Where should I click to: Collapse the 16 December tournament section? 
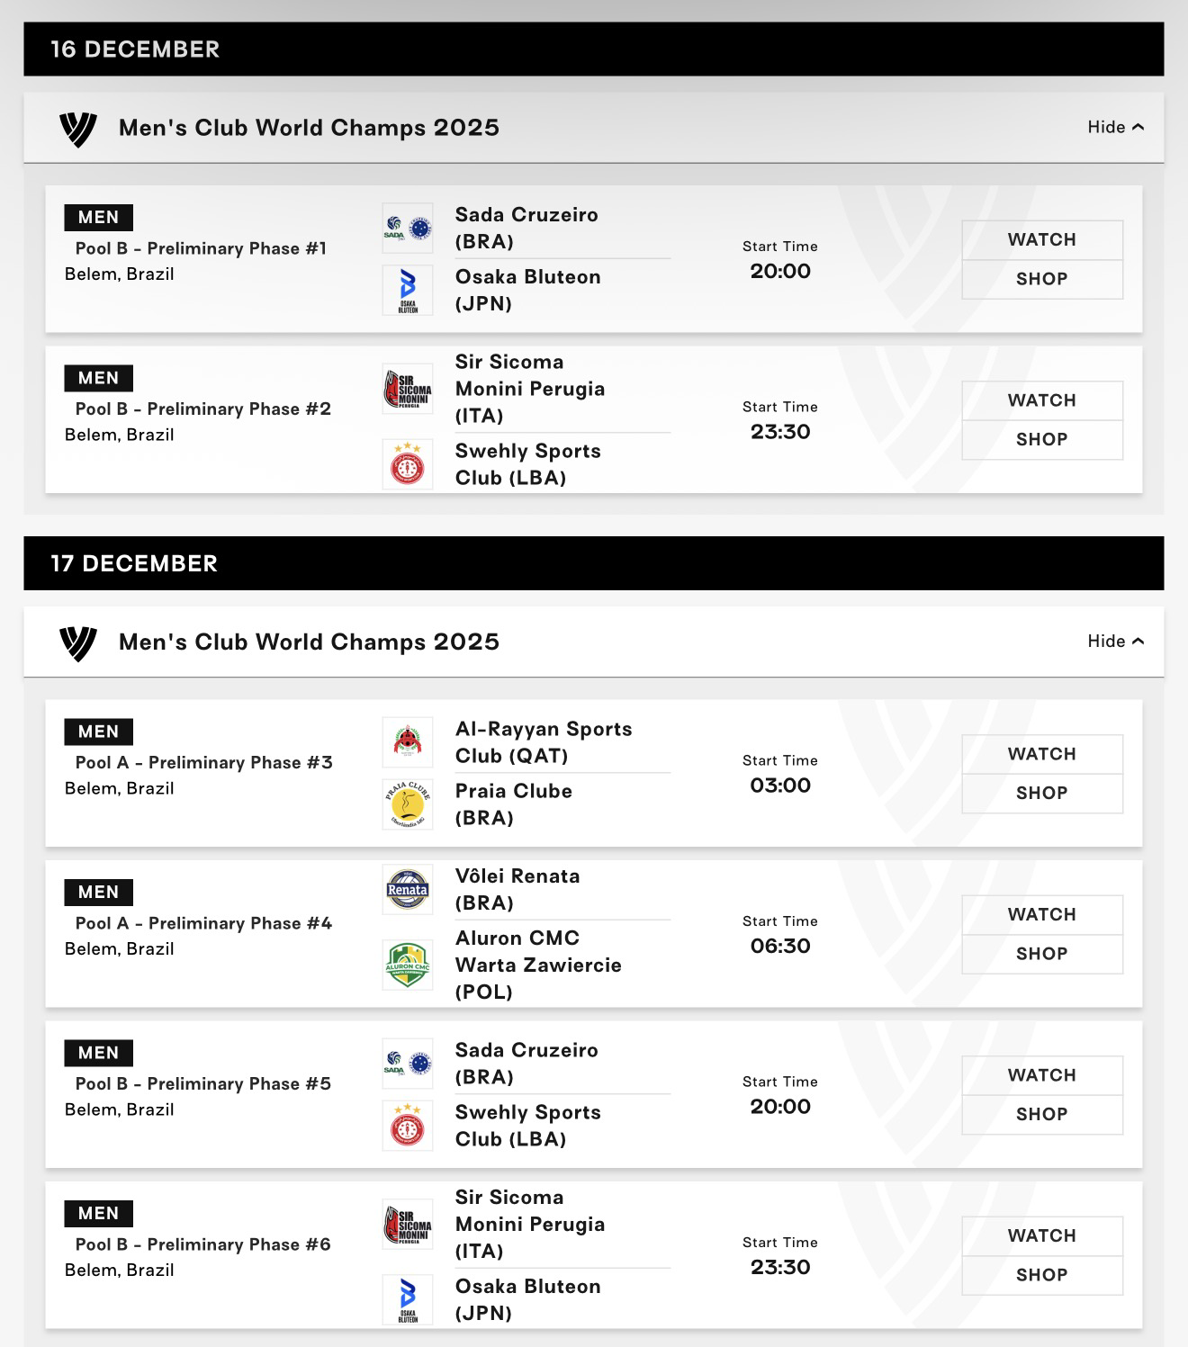click(x=1115, y=127)
